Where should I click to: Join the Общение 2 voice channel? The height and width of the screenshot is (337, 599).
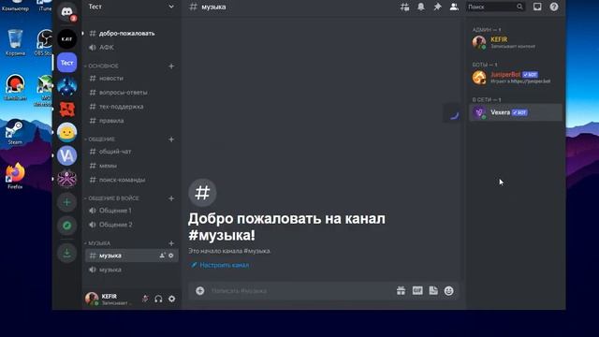(131, 225)
